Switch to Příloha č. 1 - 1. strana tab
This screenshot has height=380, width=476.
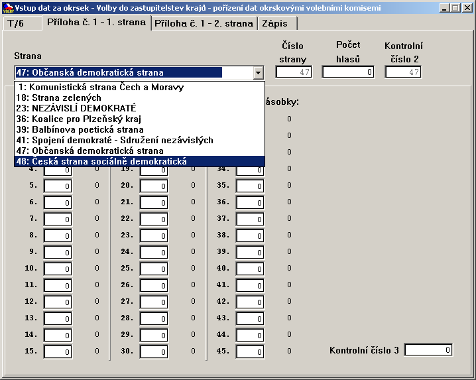pos(97,22)
